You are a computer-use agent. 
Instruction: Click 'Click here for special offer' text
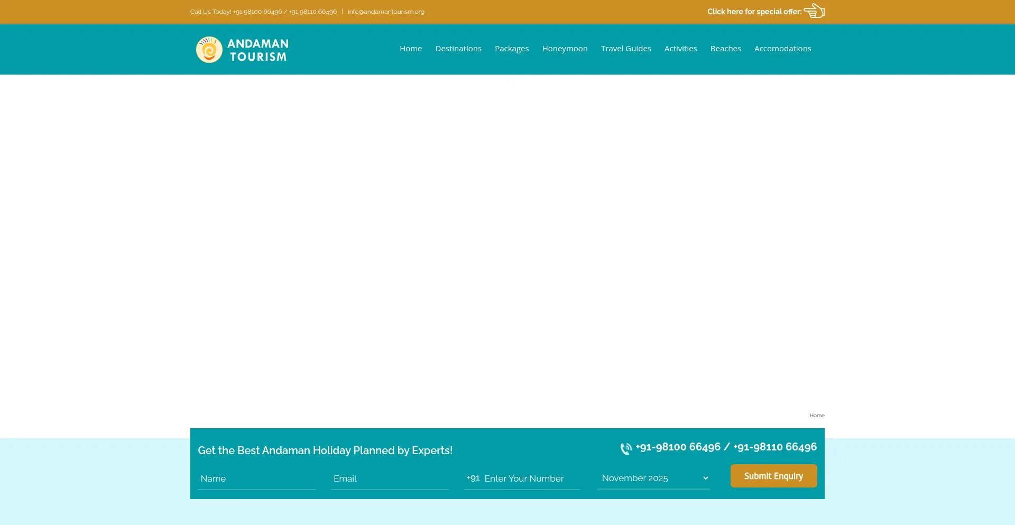pos(754,12)
